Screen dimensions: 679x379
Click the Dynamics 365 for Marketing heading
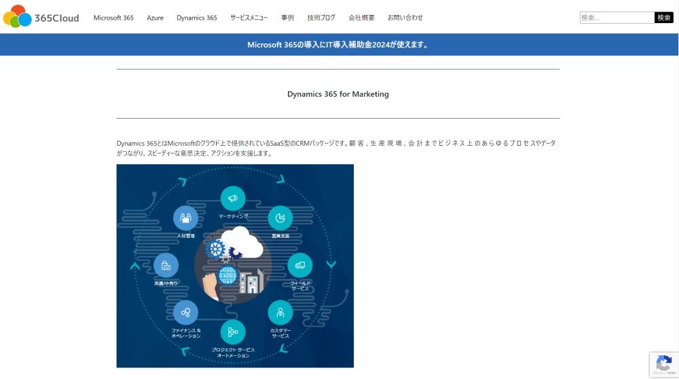(x=337, y=94)
